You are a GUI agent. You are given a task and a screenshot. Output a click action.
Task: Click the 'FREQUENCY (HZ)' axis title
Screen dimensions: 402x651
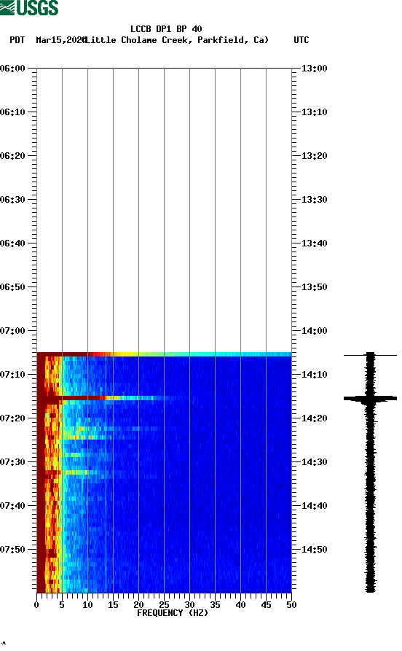coord(173,613)
